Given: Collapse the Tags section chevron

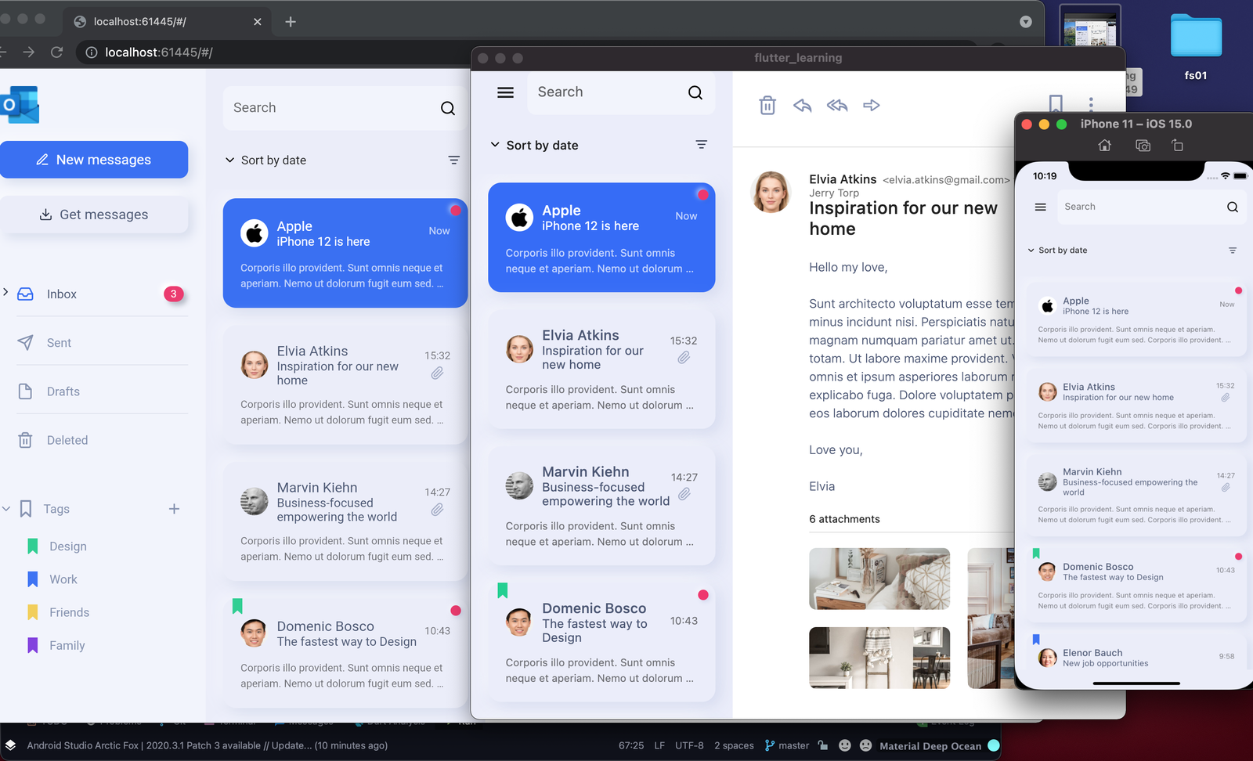Looking at the screenshot, I should point(6,509).
